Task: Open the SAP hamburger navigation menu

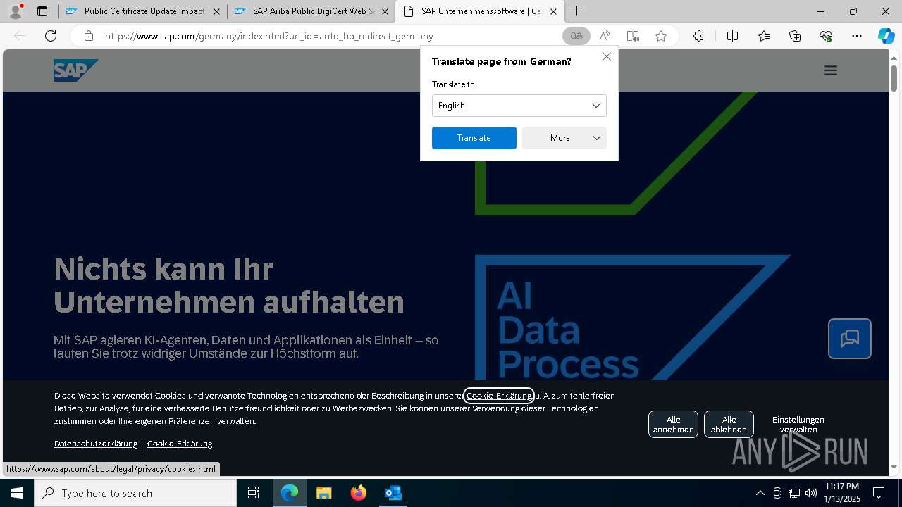Action: click(831, 70)
